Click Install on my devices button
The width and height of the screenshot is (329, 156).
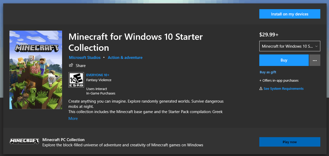coord(290,14)
